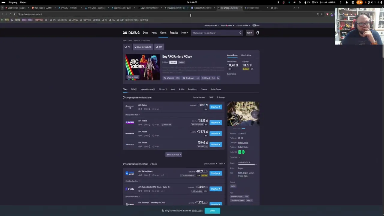This screenshot has width=384, height=216.
Task: Open a new browser tab
Action: pyautogui.click(x=298, y=8)
